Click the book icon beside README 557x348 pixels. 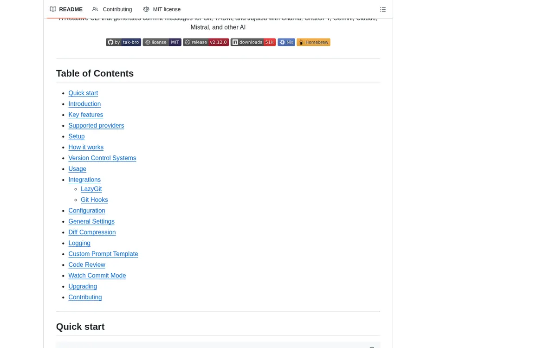53,9
